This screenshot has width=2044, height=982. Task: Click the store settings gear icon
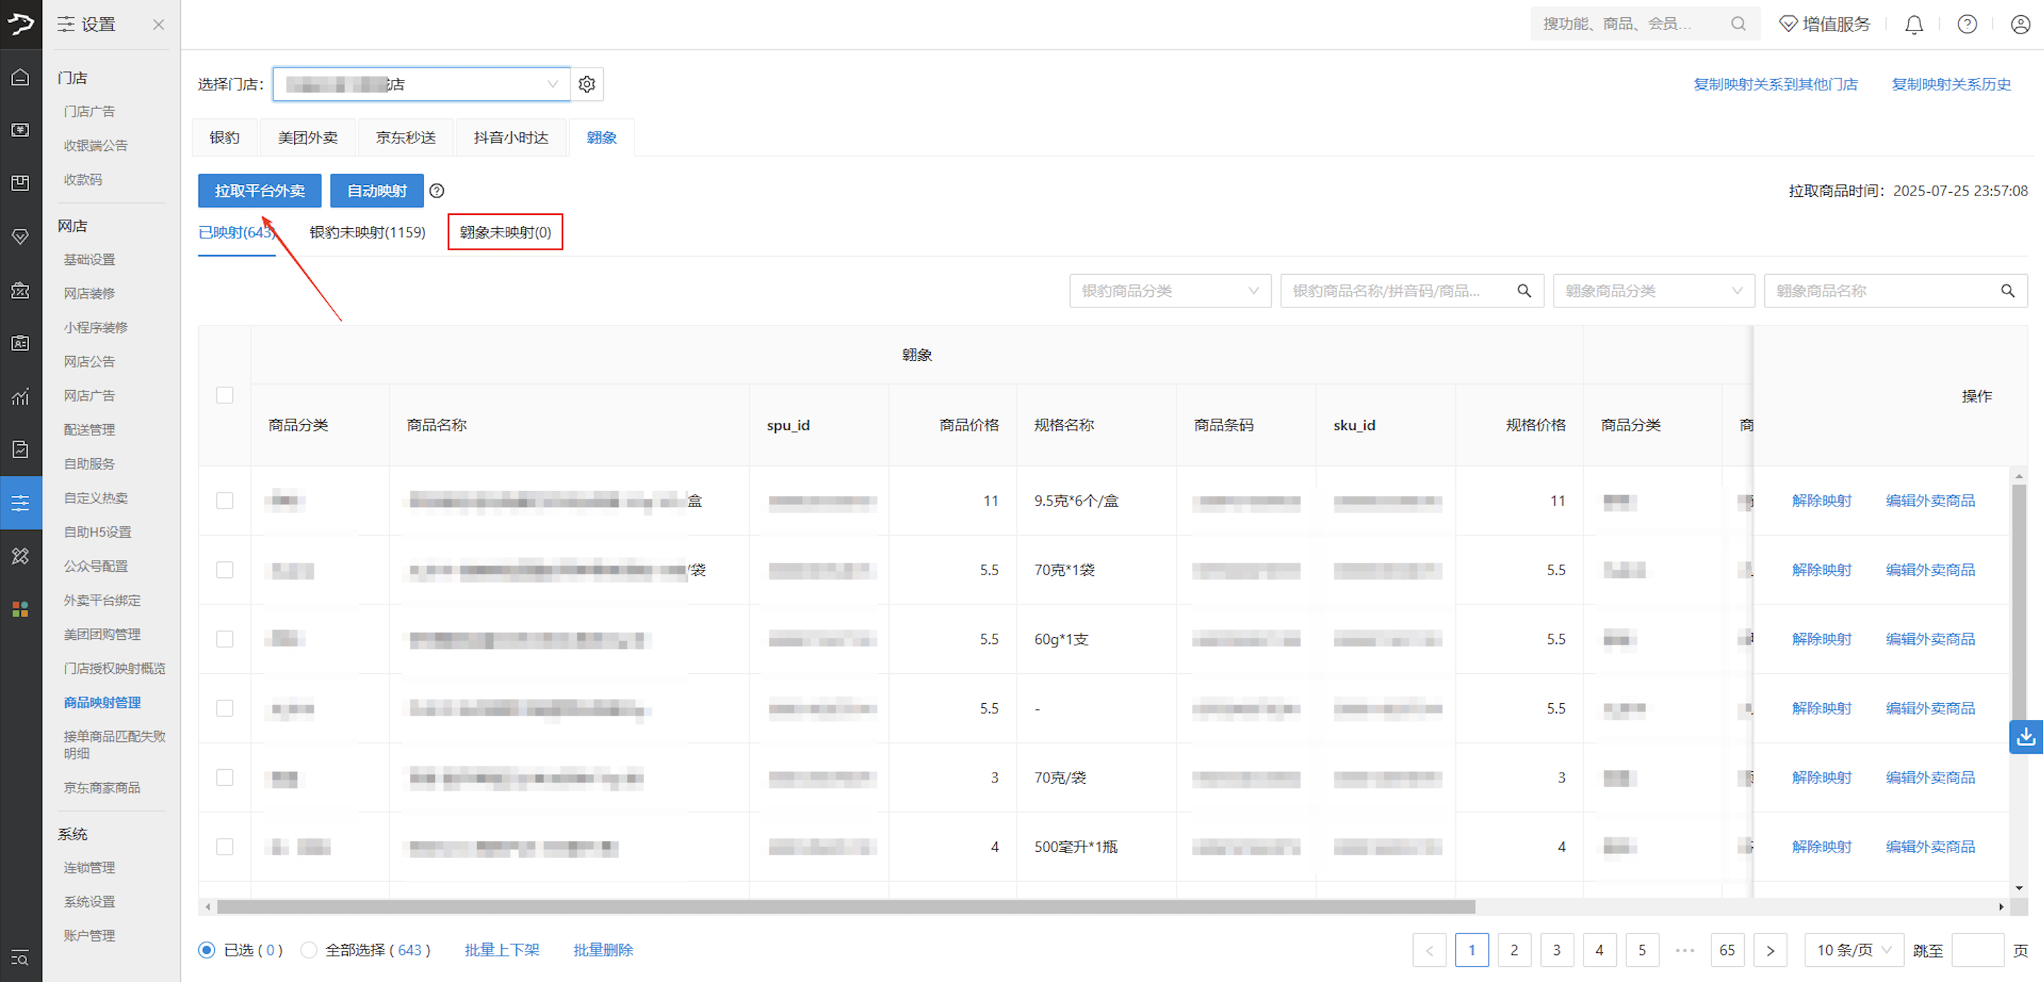tap(586, 84)
